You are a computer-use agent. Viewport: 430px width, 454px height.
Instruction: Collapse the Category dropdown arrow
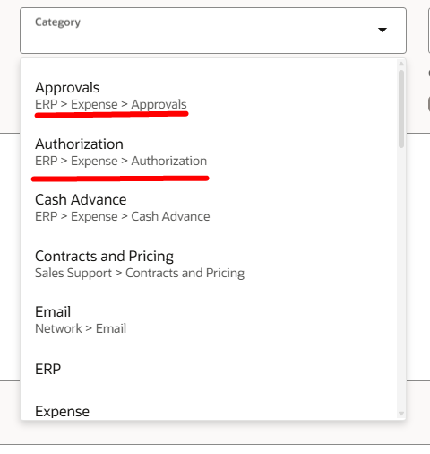(383, 30)
